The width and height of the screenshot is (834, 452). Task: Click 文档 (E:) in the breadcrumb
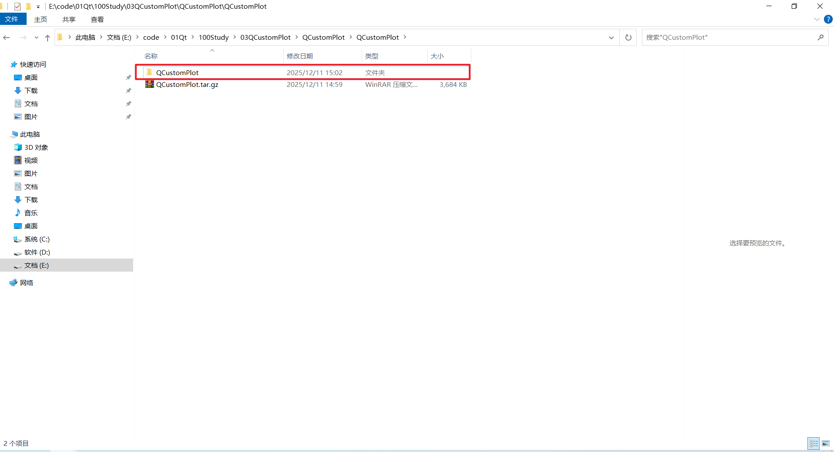point(119,38)
